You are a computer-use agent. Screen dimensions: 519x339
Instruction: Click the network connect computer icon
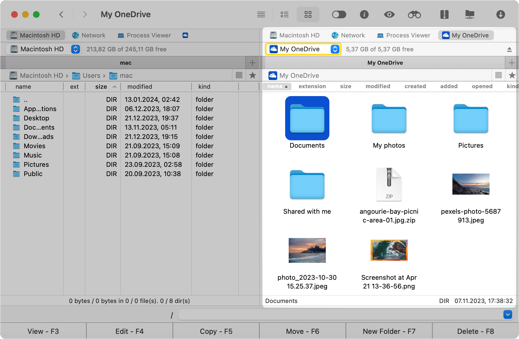click(x=470, y=14)
